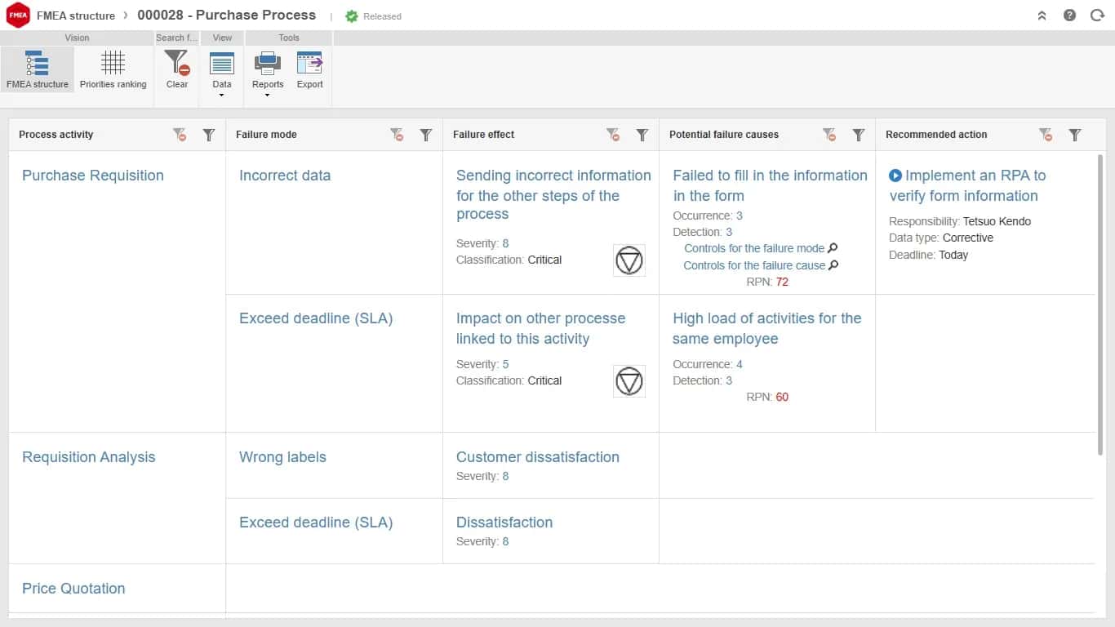Click the vertical scrollbar of the table

pyautogui.click(x=1100, y=305)
